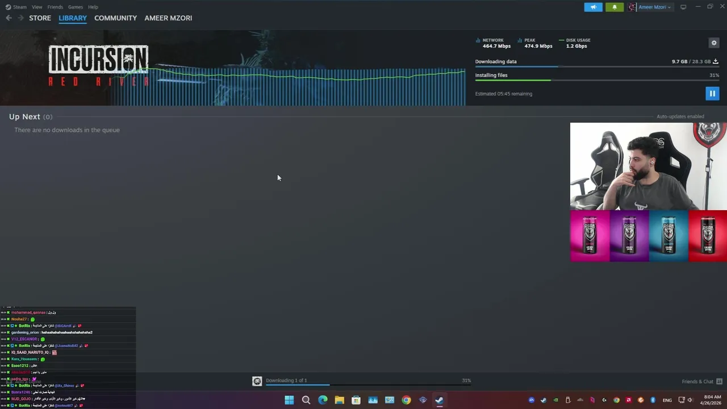The image size is (727, 409).
Task: Click the Up Next heading
Action: (24, 116)
